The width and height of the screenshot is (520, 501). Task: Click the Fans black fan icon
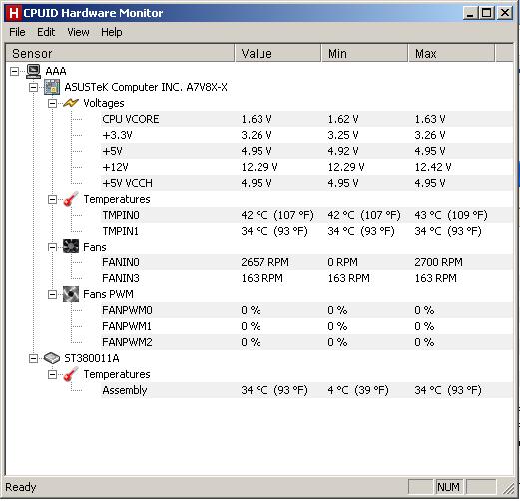click(x=71, y=247)
